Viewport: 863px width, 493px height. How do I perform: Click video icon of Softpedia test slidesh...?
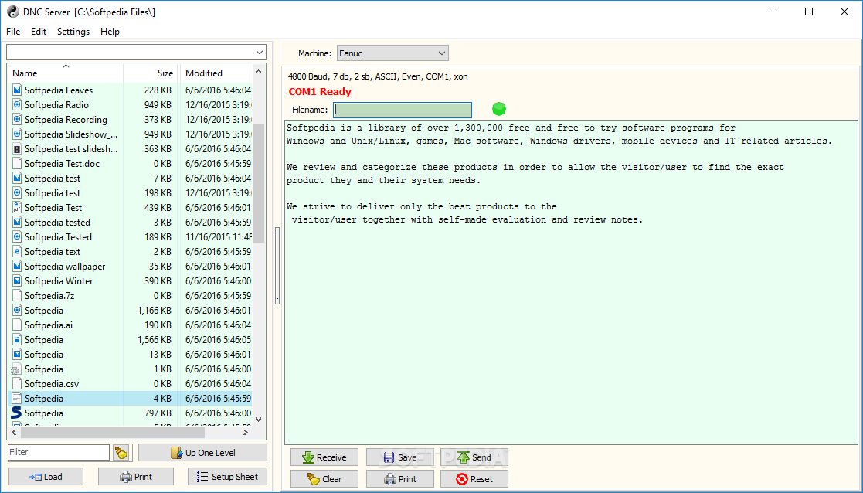coord(16,148)
